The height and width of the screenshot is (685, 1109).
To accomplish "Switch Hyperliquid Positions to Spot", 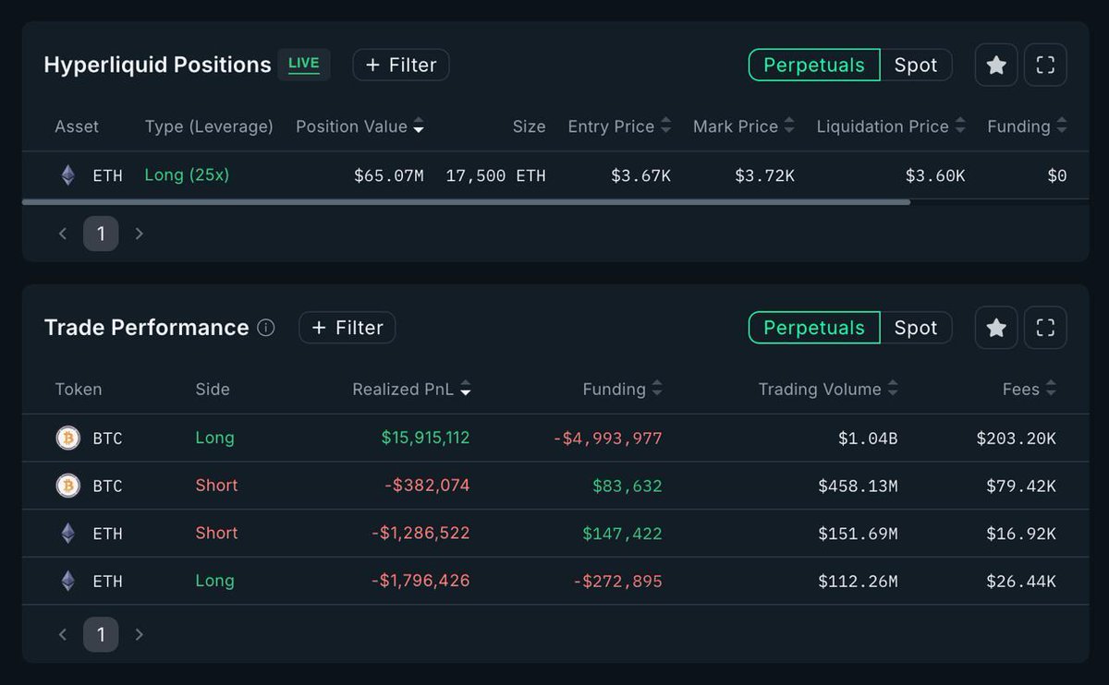I will coord(916,66).
